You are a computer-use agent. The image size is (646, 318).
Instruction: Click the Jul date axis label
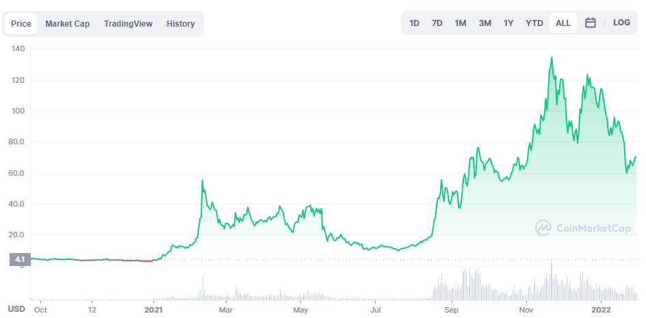(x=375, y=309)
